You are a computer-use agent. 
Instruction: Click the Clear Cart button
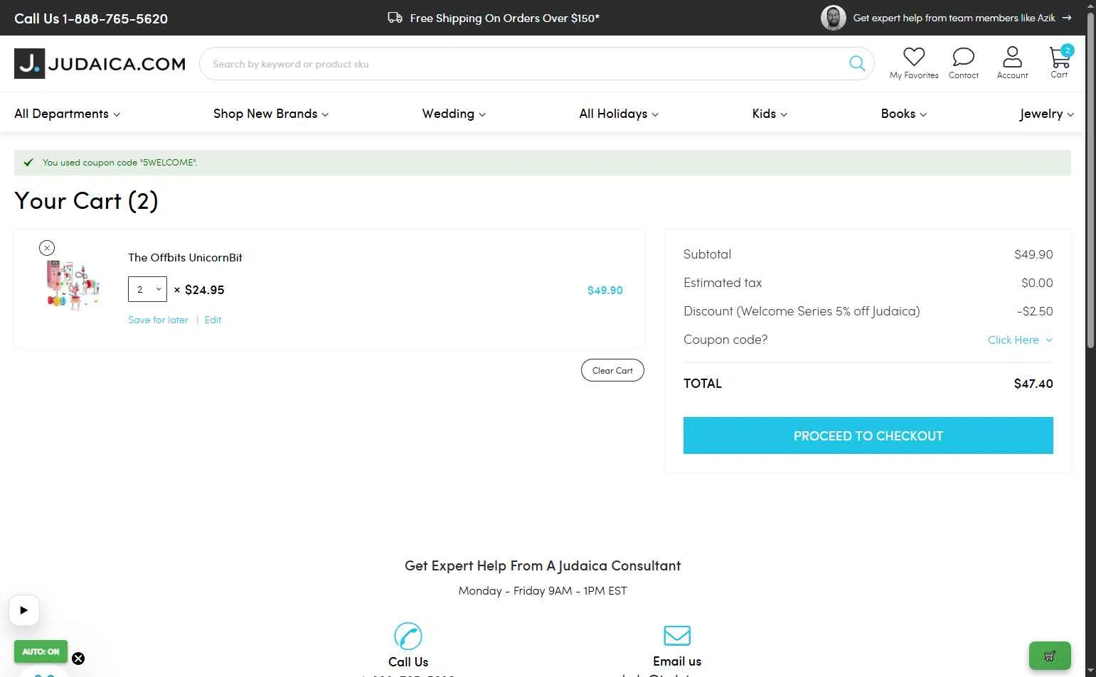pyautogui.click(x=612, y=370)
